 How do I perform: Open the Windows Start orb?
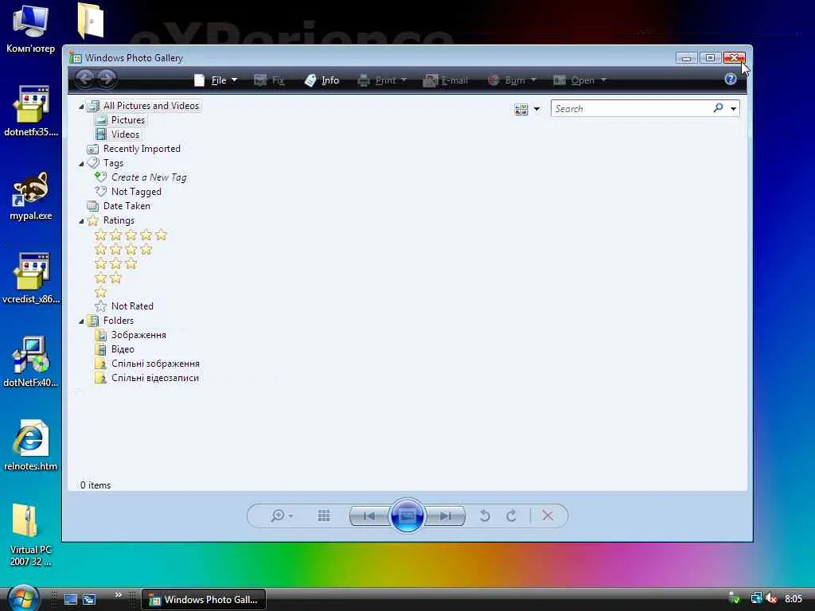pos(23,598)
